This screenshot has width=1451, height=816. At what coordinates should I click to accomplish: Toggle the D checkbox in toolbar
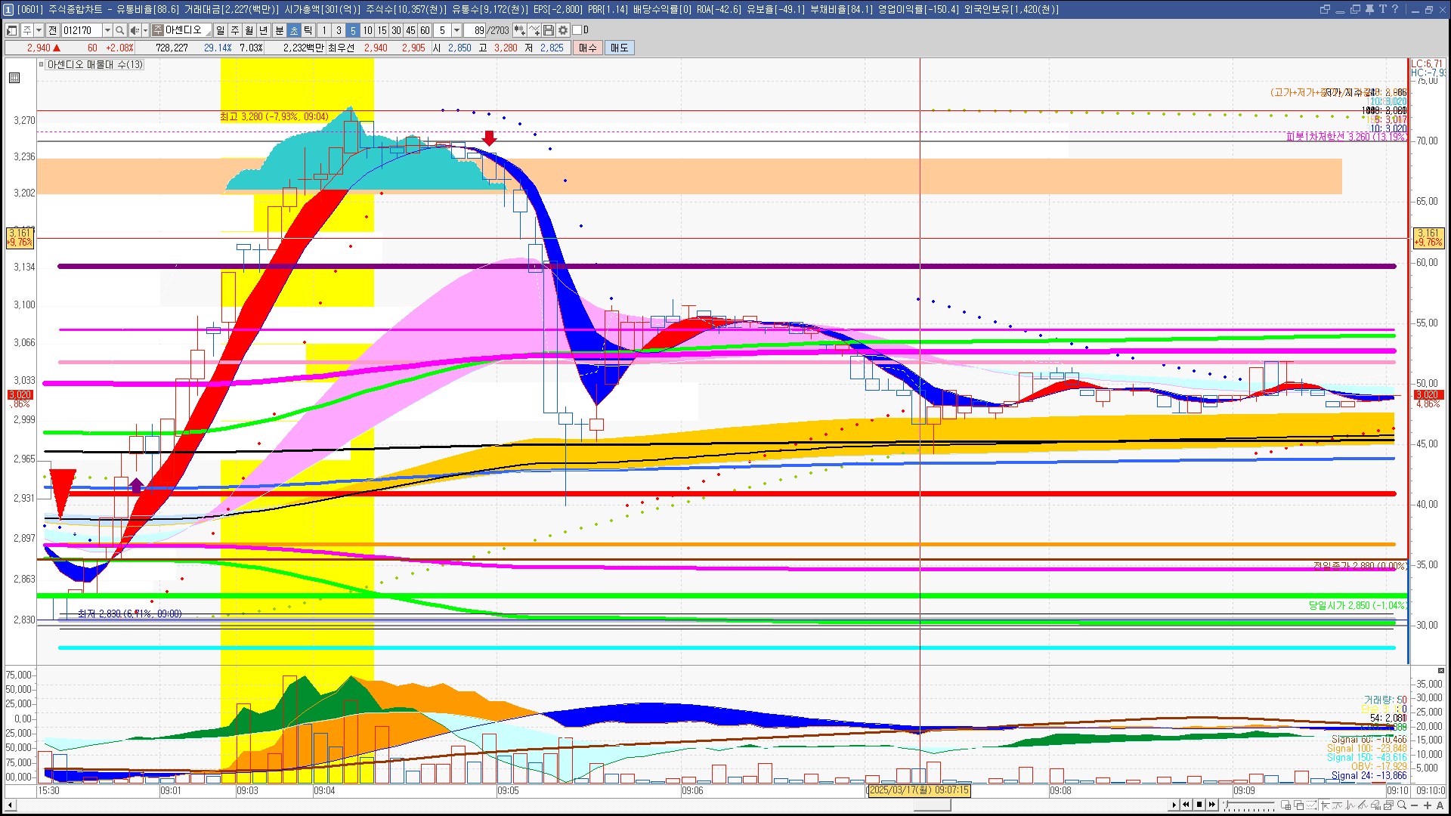click(x=577, y=30)
